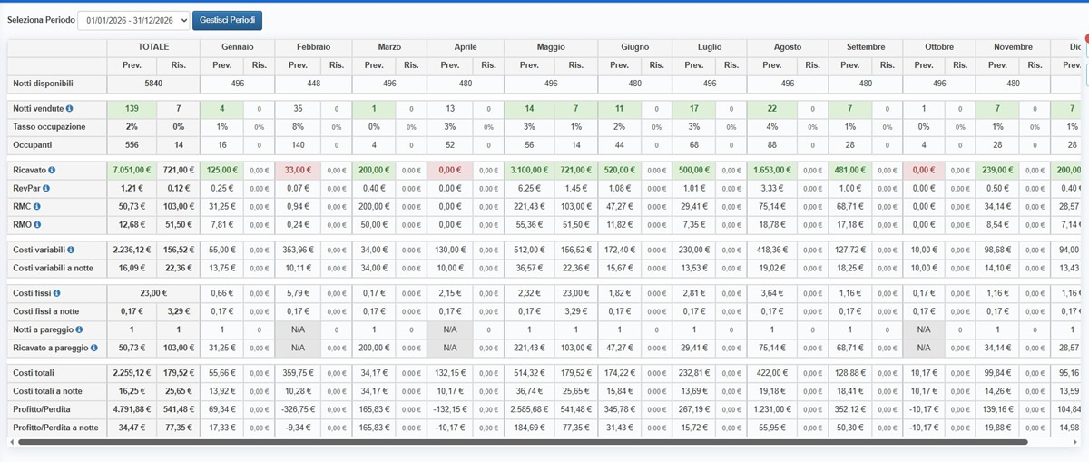Image resolution: width=1089 pixels, height=462 pixels.
Task: Click the RMC info icon
Action: (38, 206)
